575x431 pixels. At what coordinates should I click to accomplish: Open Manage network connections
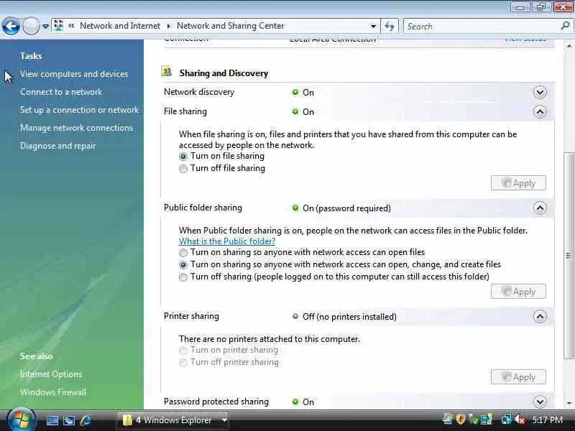(77, 128)
